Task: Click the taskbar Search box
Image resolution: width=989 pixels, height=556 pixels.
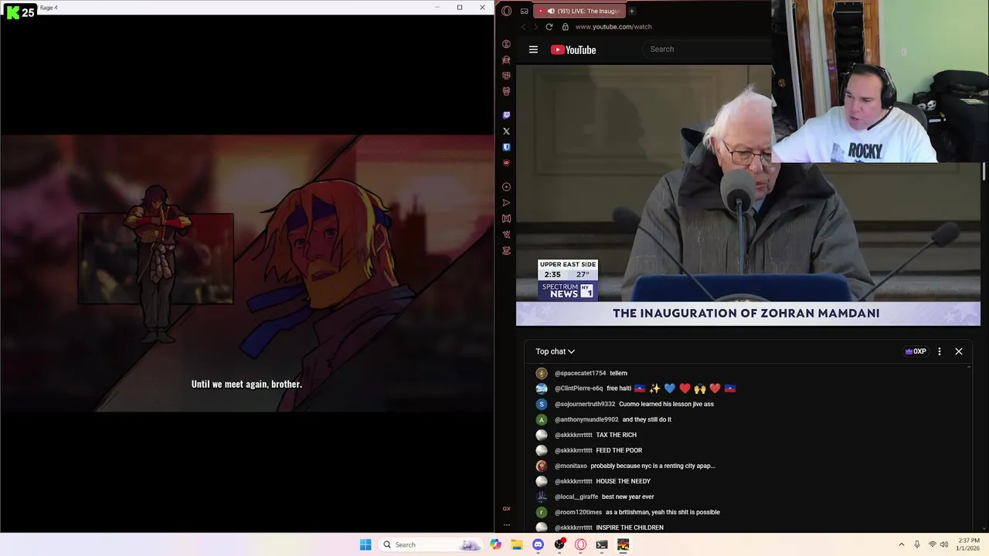Action: pos(431,544)
